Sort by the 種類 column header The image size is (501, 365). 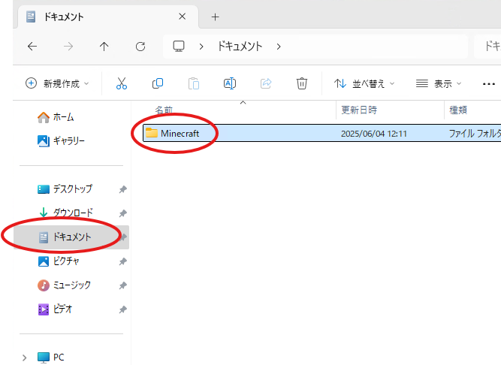[x=458, y=110]
